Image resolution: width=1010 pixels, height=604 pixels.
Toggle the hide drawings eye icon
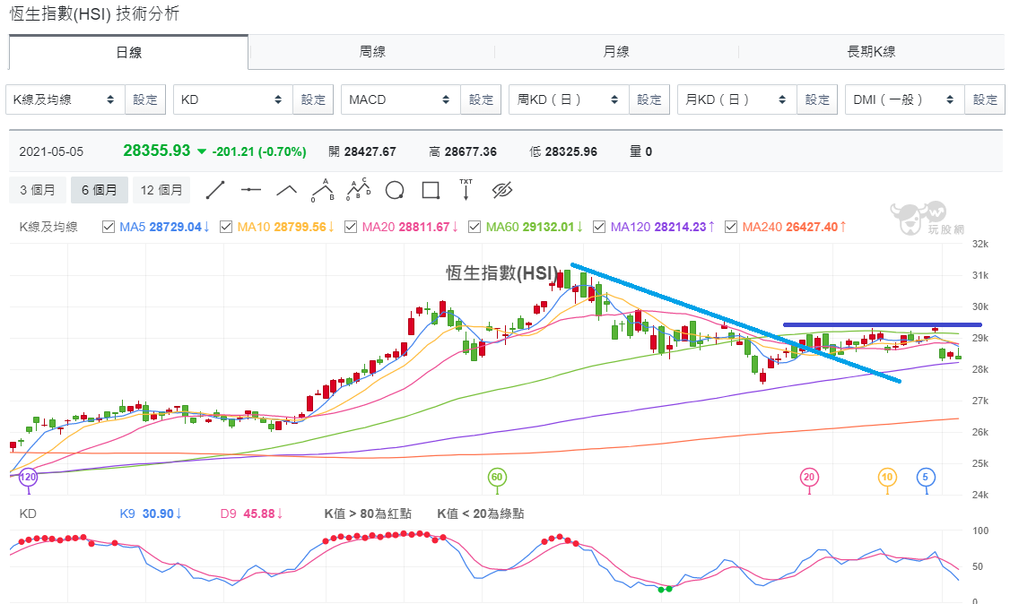click(x=501, y=190)
